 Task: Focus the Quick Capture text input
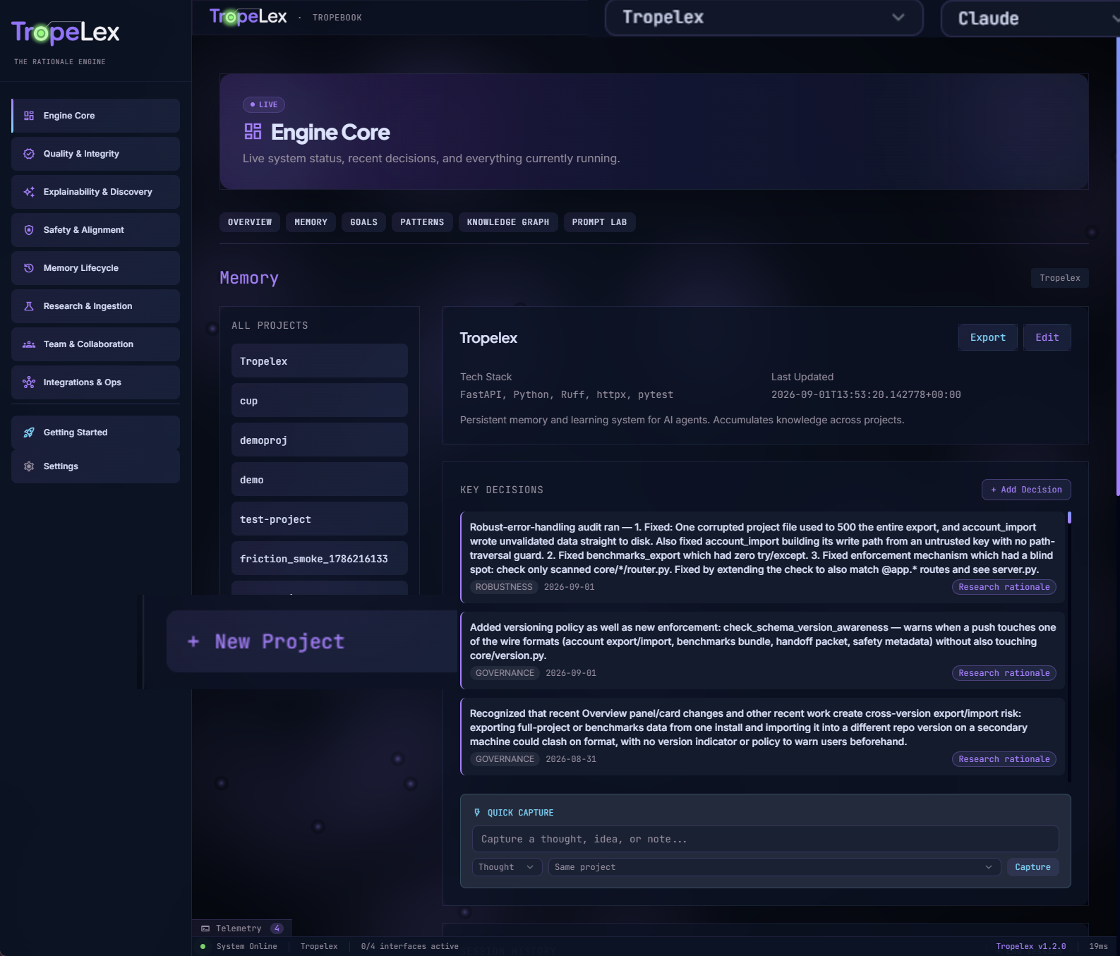pyautogui.click(x=765, y=839)
